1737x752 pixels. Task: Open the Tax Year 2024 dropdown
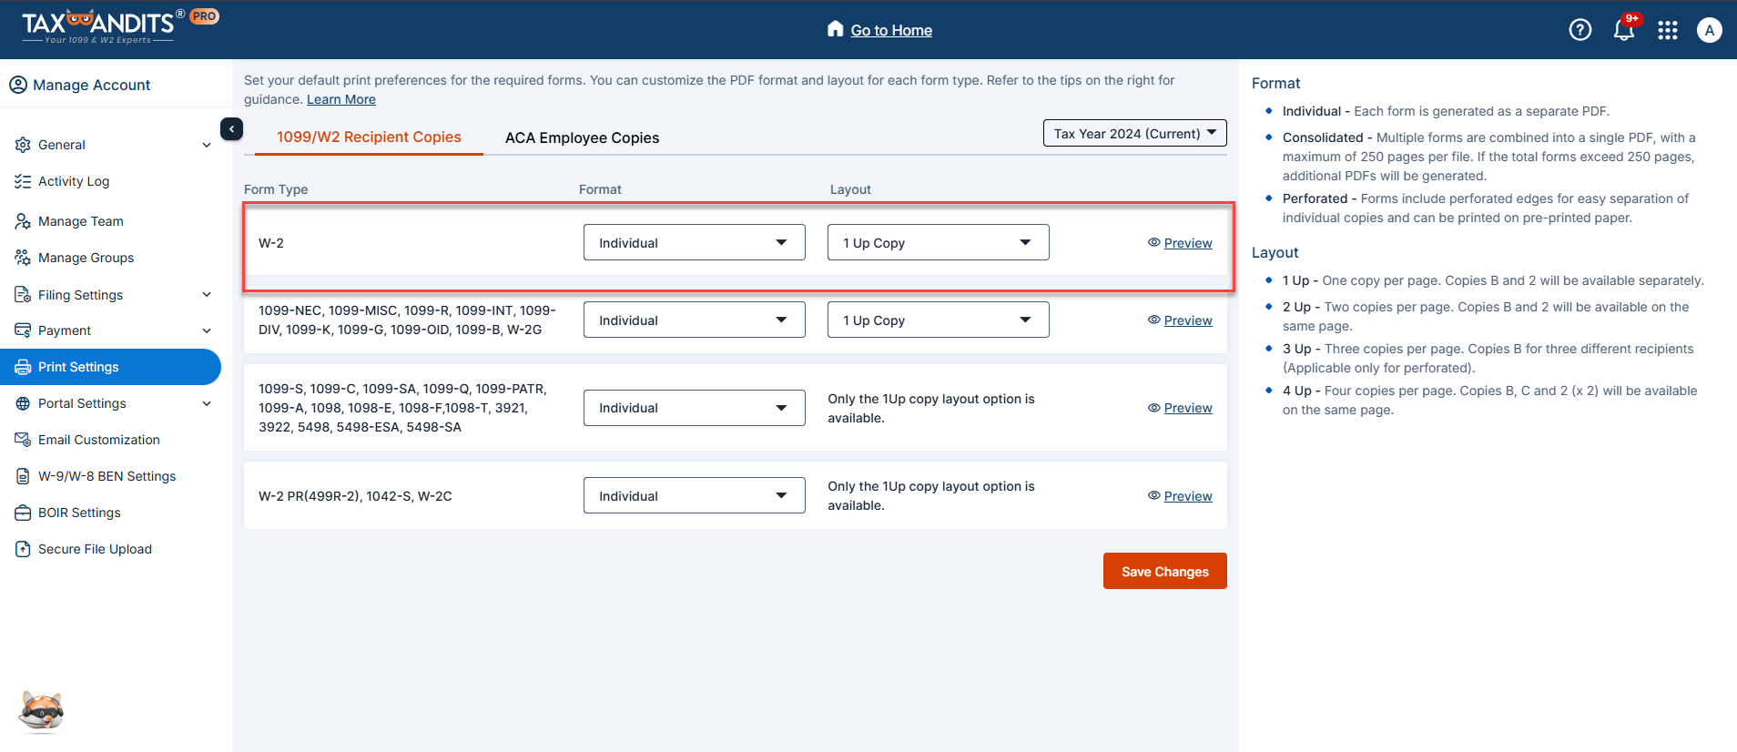1134,133
